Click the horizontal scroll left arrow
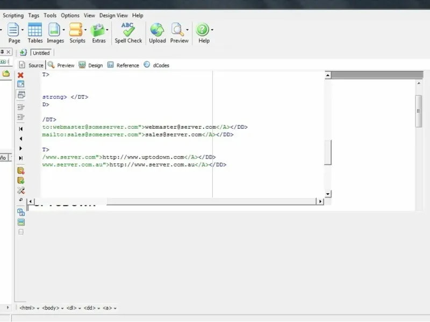This screenshot has height=322, width=430. [x=31, y=201]
